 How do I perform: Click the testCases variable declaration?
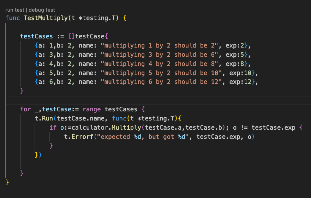(37, 36)
